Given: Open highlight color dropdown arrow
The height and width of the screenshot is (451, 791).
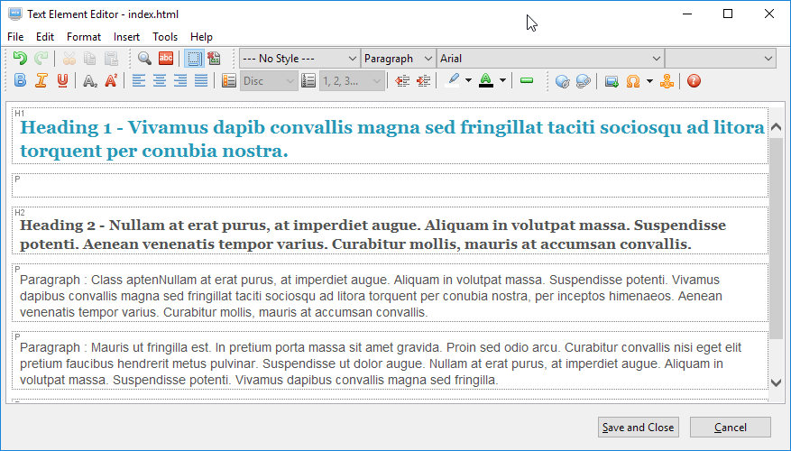Looking at the screenshot, I should (469, 80).
